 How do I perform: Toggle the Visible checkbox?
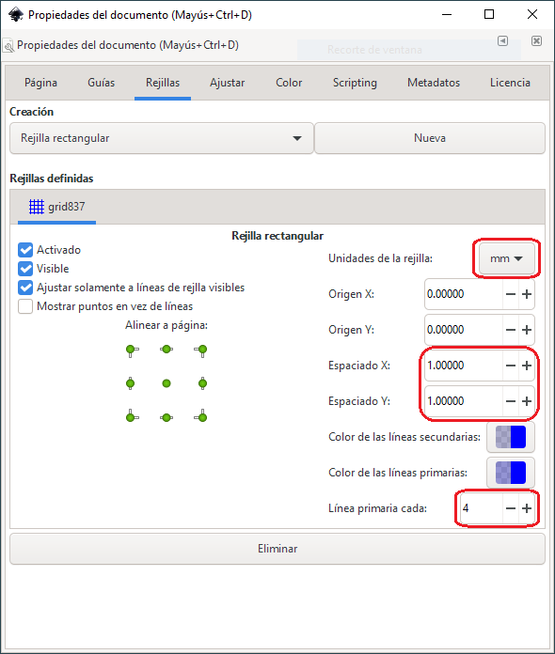(x=25, y=269)
